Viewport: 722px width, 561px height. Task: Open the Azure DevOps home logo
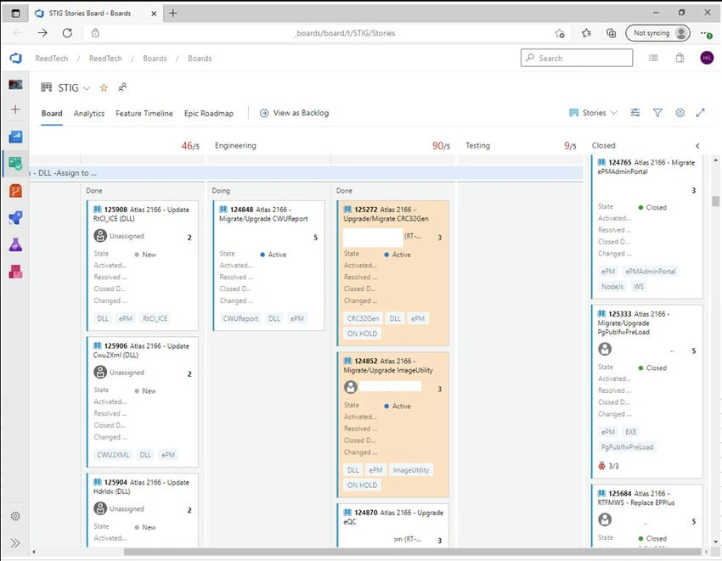point(15,58)
